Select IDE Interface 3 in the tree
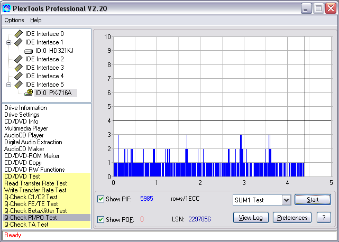The height and width of the screenshot is (242, 339). 44,68
